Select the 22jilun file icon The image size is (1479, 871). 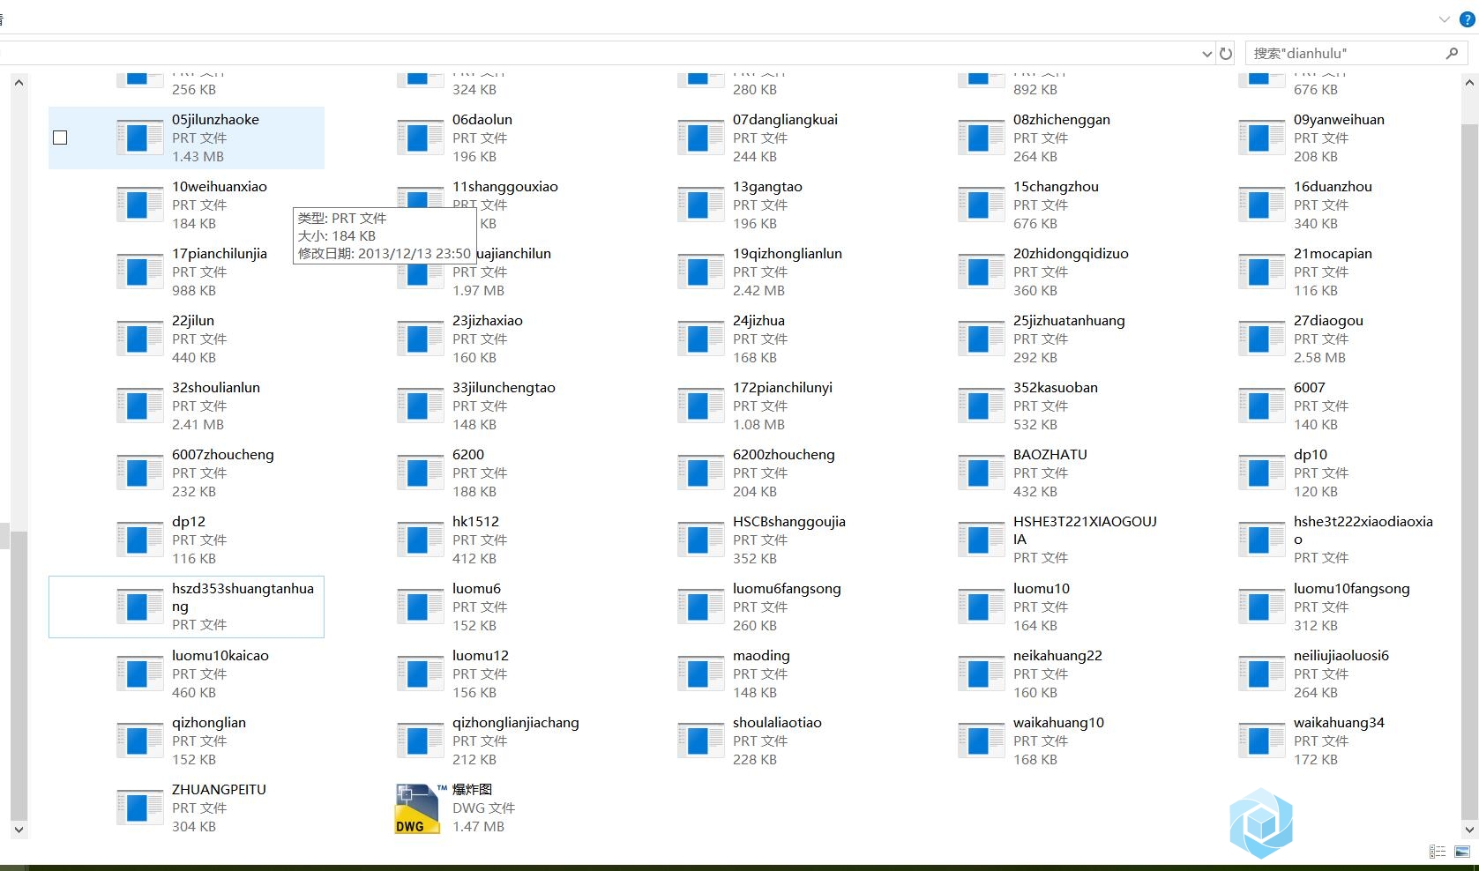(x=139, y=339)
